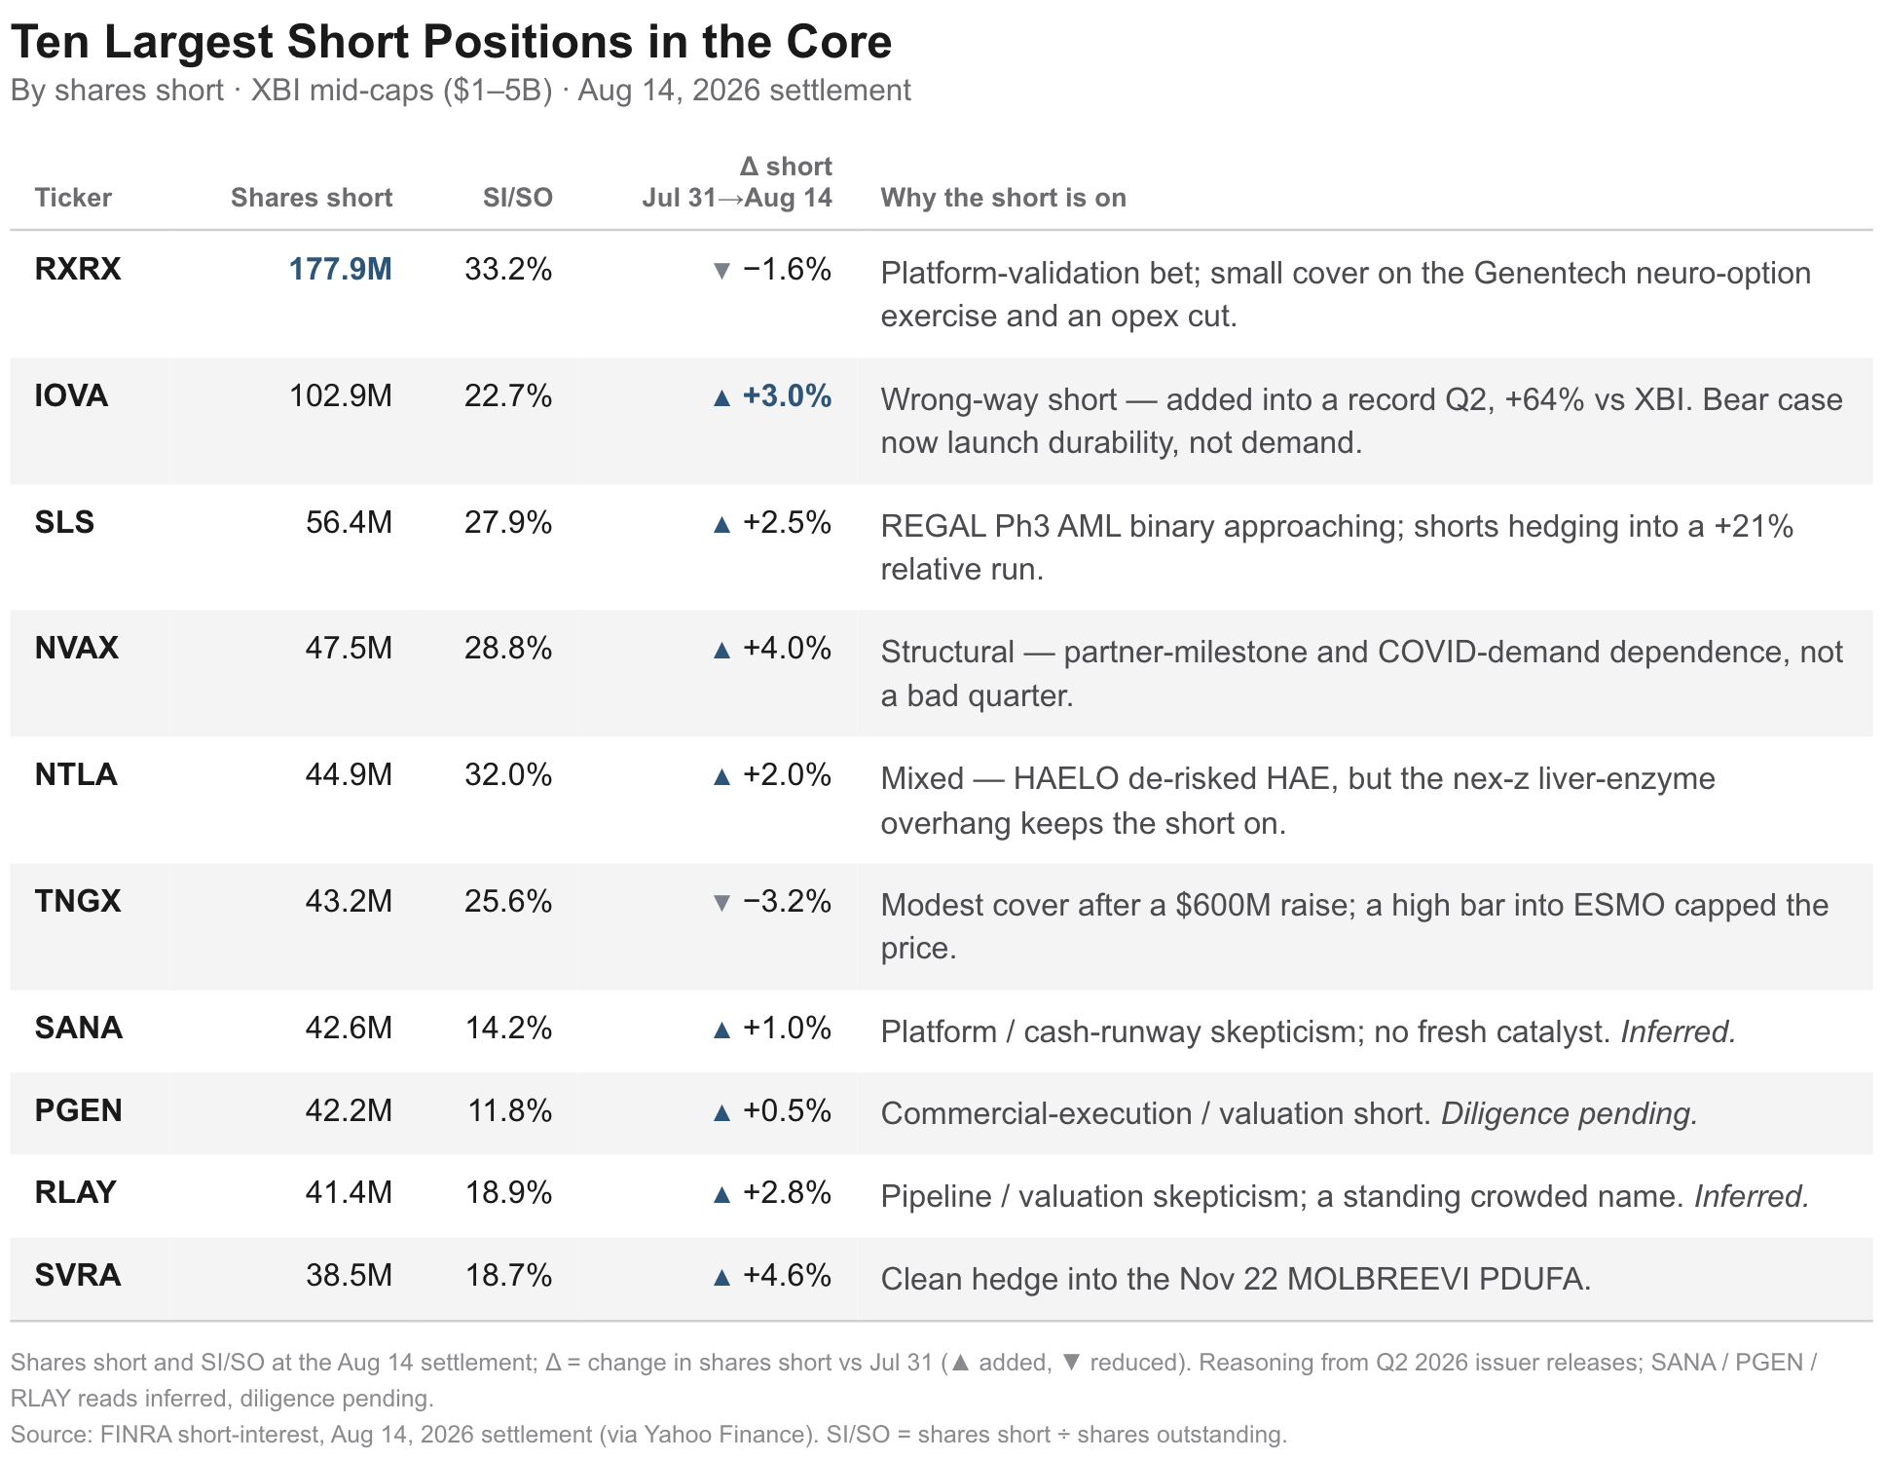Click the NTLA ticker cell
Screen dimensions: 1885x1461
(x=76, y=775)
